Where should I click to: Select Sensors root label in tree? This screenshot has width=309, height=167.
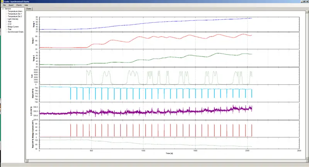8,9
